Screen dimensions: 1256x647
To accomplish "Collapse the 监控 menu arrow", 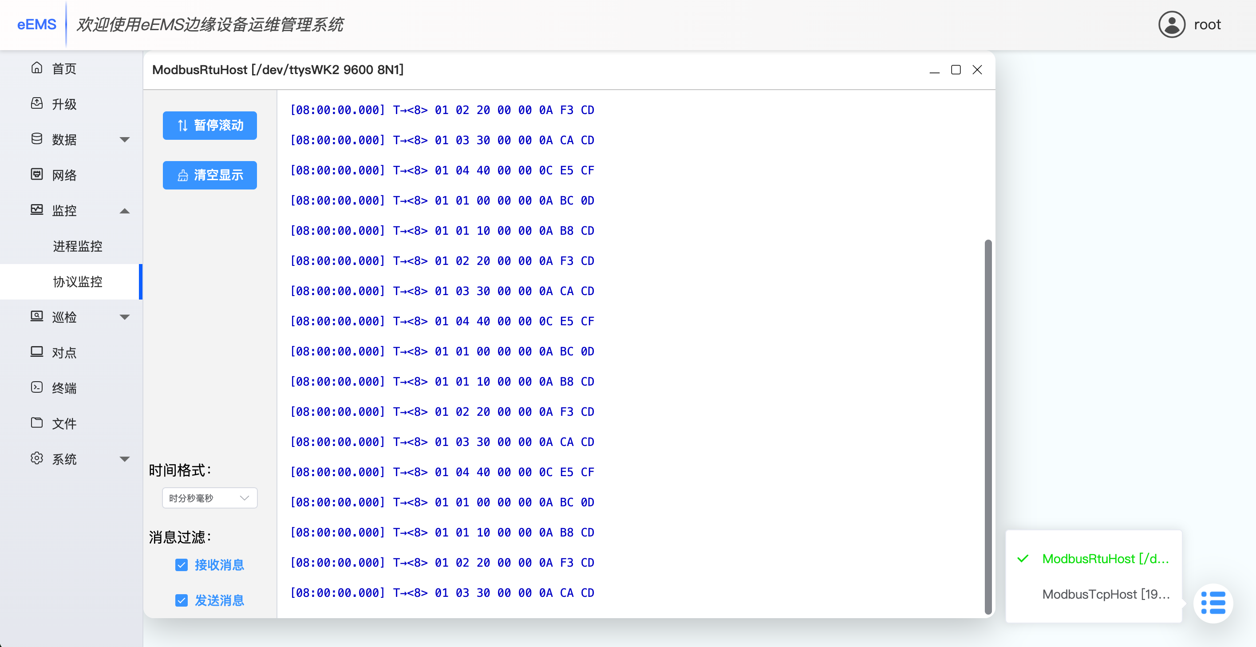I will [125, 211].
